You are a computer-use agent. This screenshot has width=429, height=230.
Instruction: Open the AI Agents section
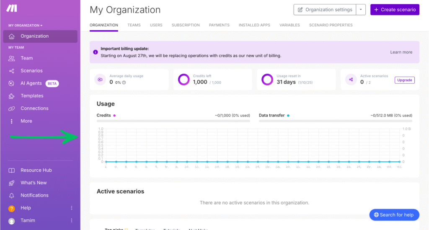tap(31, 83)
